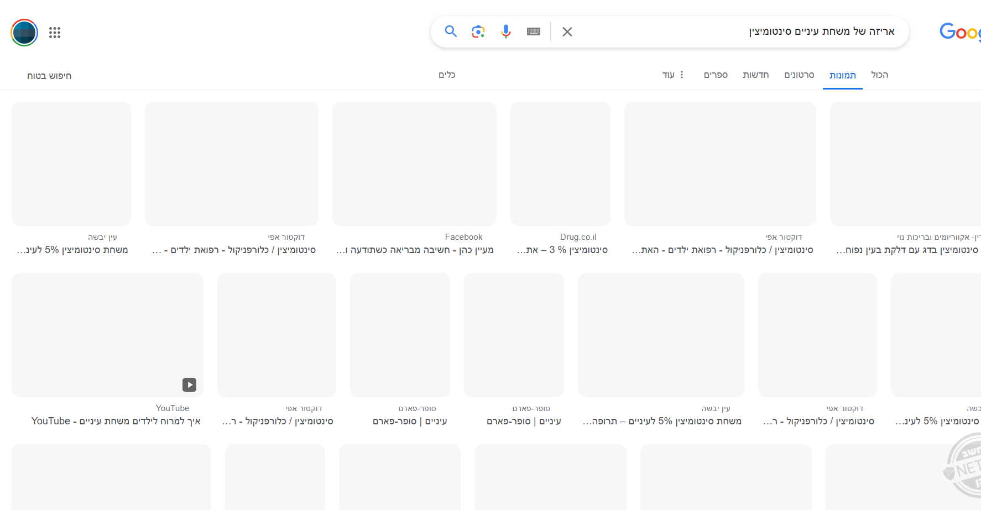Click the Facebook source link
The image size is (981, 510).
click(x=463, y=236)
